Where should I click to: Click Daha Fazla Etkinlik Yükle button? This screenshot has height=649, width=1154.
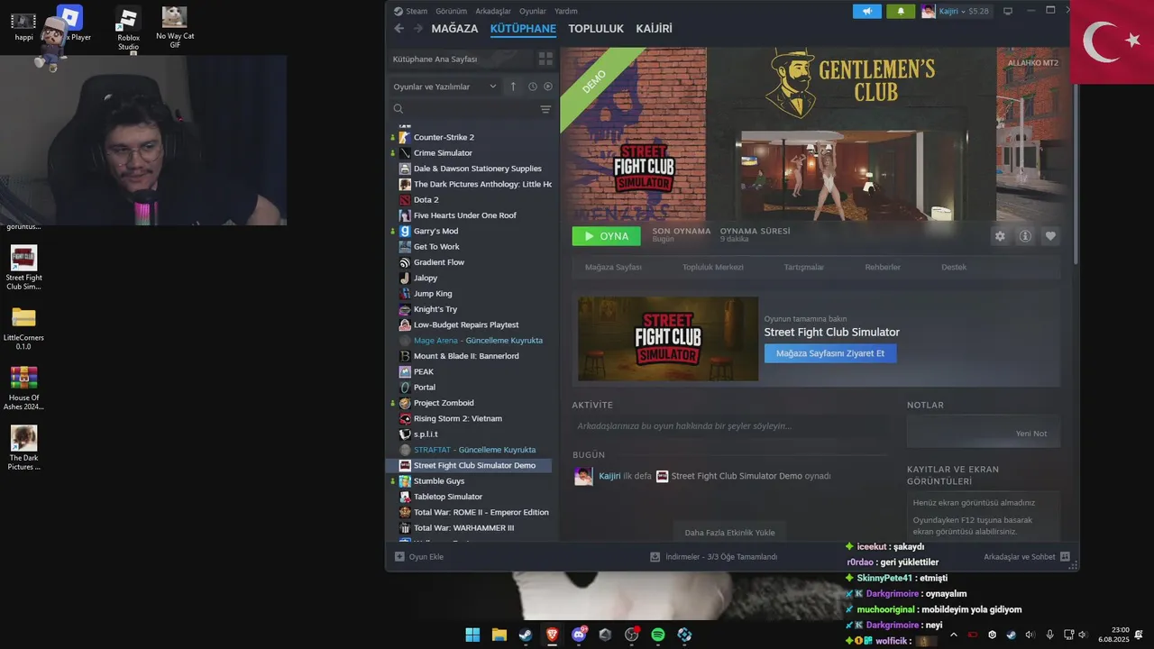(729, 532)
